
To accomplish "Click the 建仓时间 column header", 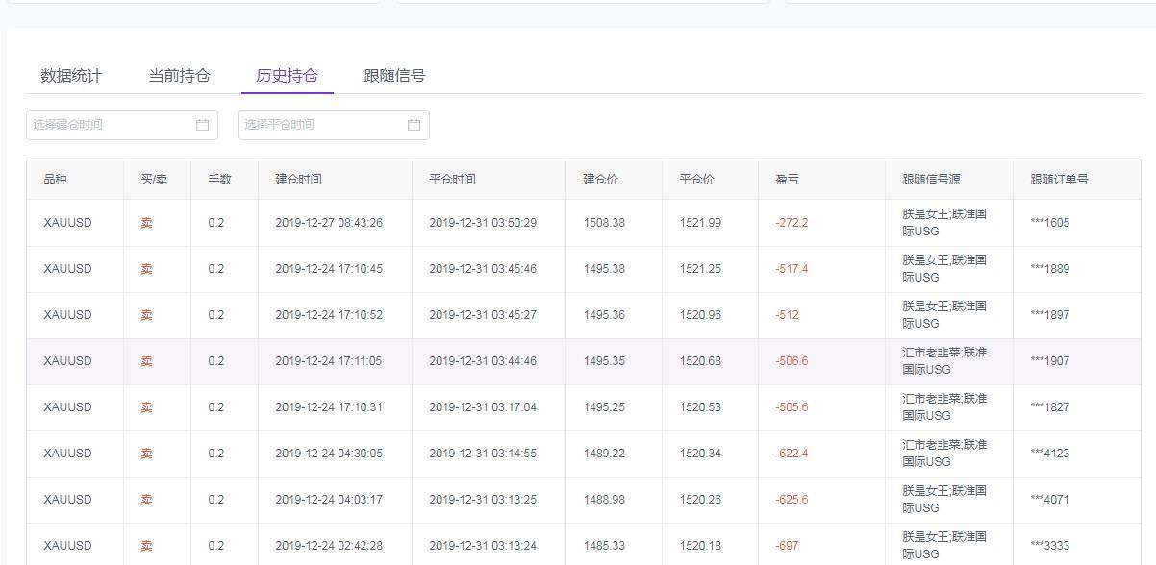I will click(298, 180).
